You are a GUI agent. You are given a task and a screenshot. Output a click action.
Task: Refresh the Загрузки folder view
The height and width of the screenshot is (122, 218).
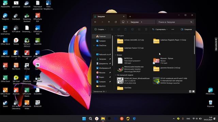pyautogui.click(x=116, y=22)
